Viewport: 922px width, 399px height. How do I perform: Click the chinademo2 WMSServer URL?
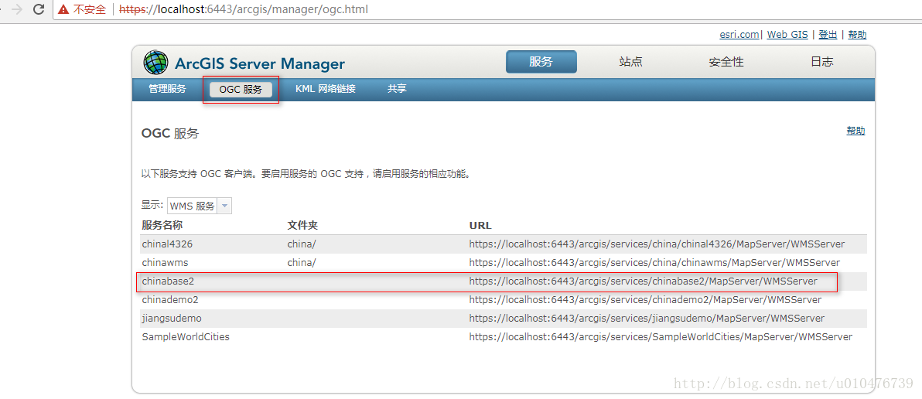point(645,300)
